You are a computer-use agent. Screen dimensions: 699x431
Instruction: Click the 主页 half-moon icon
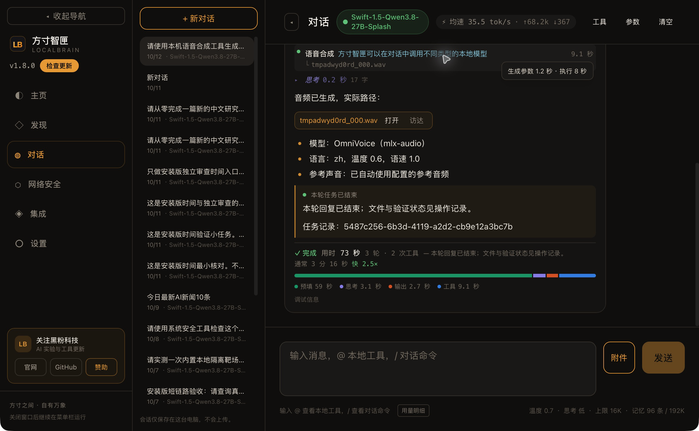click(x=19, y=95)
